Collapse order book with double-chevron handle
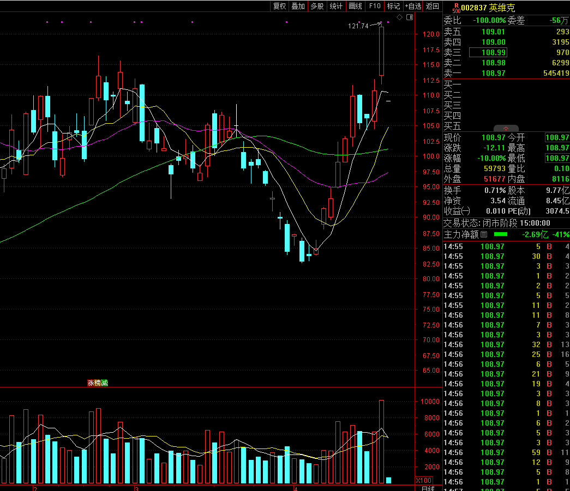The height and width of the screenshot is (491, 570). pyautogui.click(x=506, y=129)
